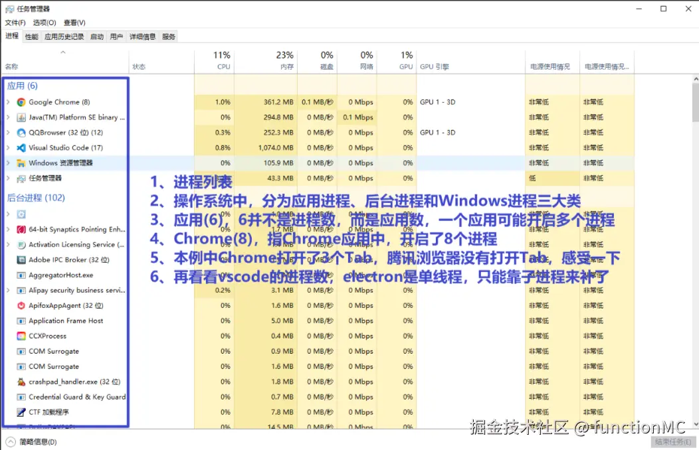Click the CCXProcess icon
The height and width of the screenshot is (450, 699).
point(21,336)
